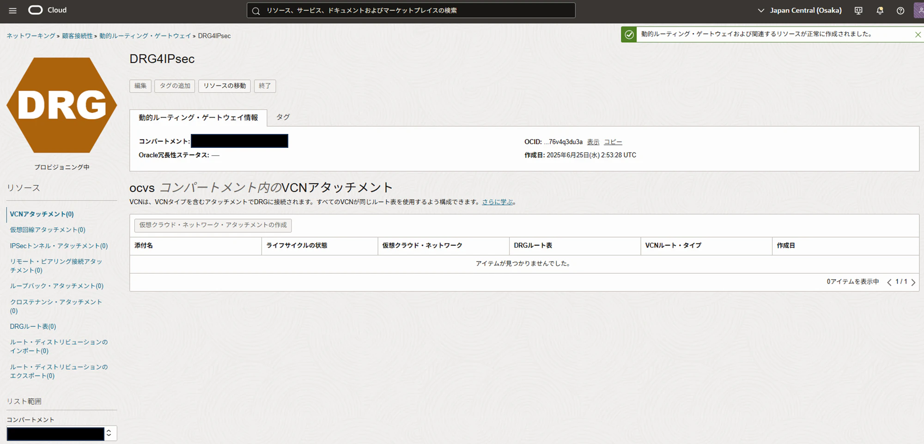Open ネットワーキング breadcrumb link
The height and width of the screenshot is (444, 924).
point(31,36)
